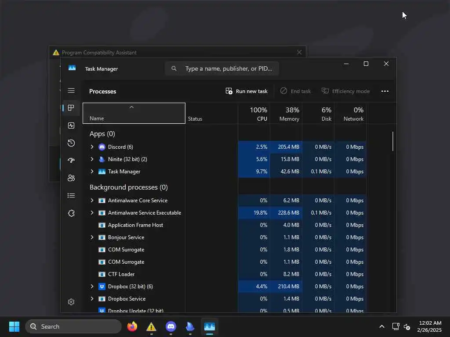Screen dimensions: 450x337
Task: Sort processes by Memory column
Action: 286,113
